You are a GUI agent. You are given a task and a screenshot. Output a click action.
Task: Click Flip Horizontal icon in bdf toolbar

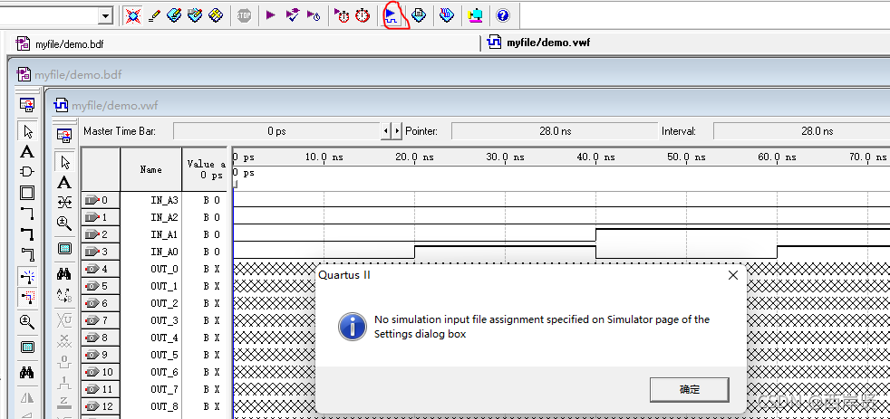tap(26, 398)
